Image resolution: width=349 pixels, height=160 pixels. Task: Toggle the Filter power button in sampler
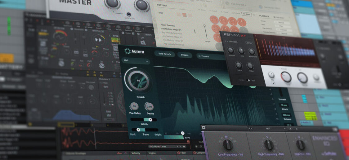pyautogui.click(x=178, y=153)
